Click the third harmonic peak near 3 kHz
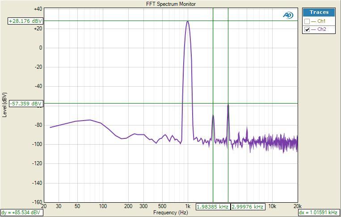341x217 pixels. click(x=228, y=104)
